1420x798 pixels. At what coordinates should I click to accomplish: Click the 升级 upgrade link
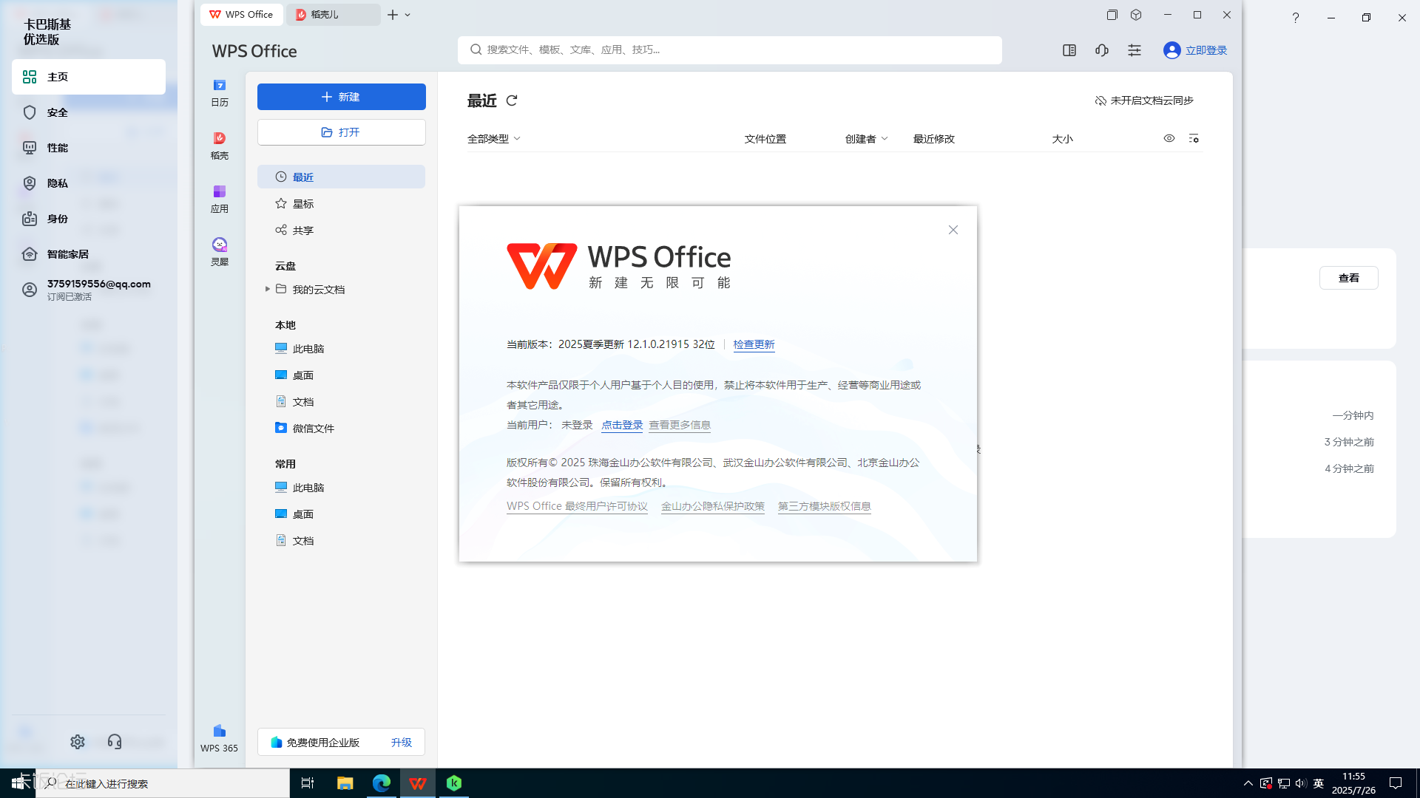(402, 743)
